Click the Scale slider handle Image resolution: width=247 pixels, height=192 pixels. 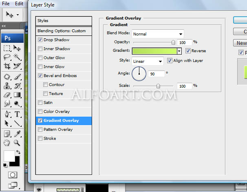[158, 86]
